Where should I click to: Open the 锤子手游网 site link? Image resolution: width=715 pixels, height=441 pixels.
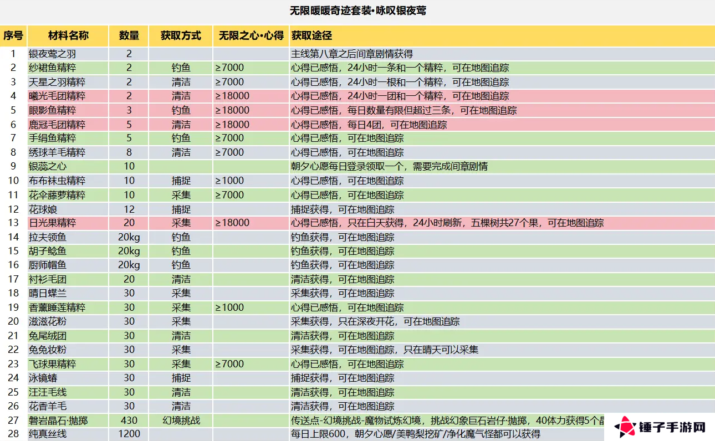coord(668,425)
